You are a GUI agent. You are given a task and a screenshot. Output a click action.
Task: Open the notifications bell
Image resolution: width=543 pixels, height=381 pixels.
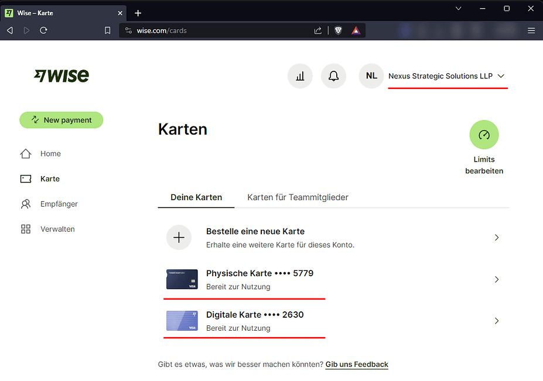[333, 76]
